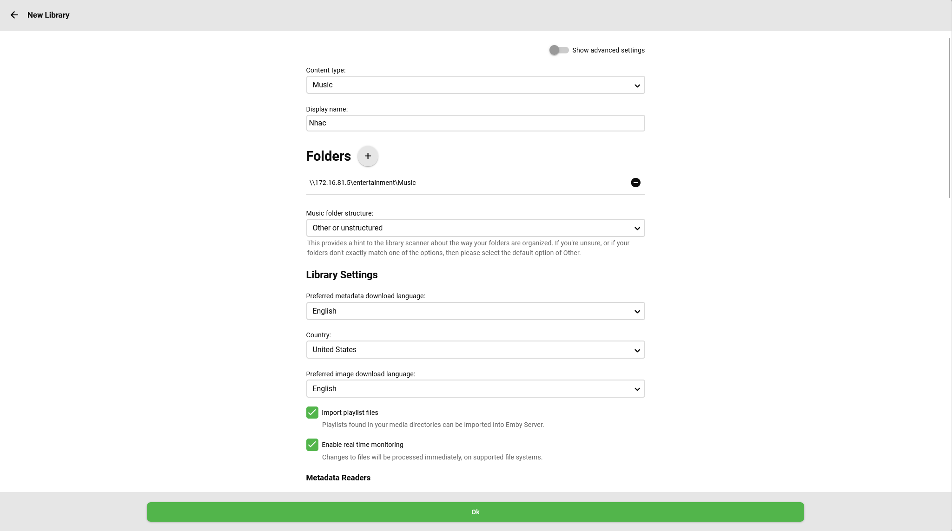The height and width of the screenshot is (531, 952).
Task: Toggle Show advanced settings switch
Action: point(558,50)
